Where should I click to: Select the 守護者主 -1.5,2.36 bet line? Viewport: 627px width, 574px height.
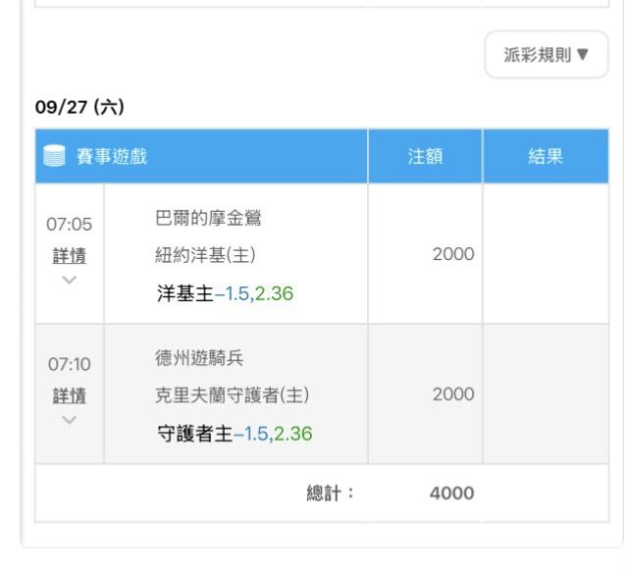[235, 434]
